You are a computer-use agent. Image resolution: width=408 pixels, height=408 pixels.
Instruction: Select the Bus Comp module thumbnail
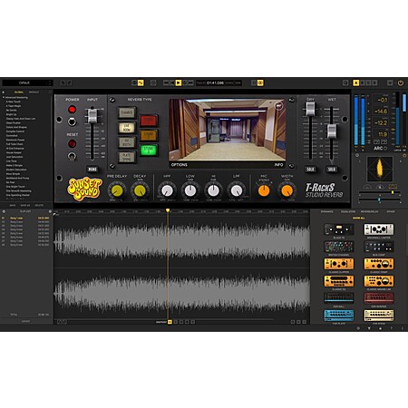pyautogui.click(x=379, y=247)
